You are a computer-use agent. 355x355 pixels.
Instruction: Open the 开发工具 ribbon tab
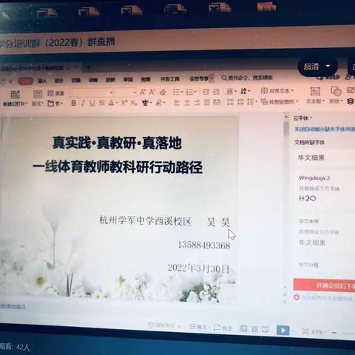170,79
